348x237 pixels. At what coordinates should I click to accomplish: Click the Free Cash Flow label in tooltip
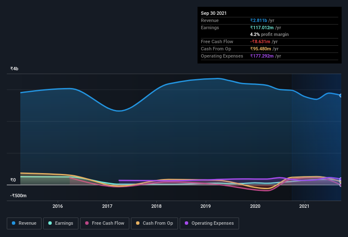pyautogui.click(x=217, y=41)
